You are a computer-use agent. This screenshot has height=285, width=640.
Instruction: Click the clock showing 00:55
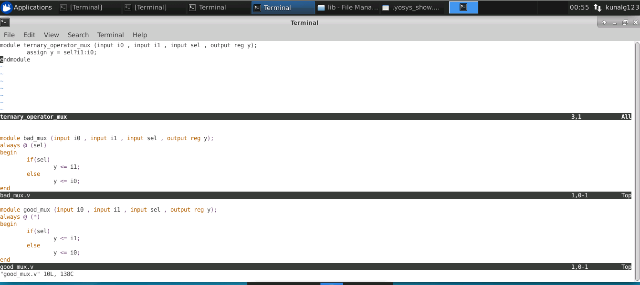pos(578,7)
